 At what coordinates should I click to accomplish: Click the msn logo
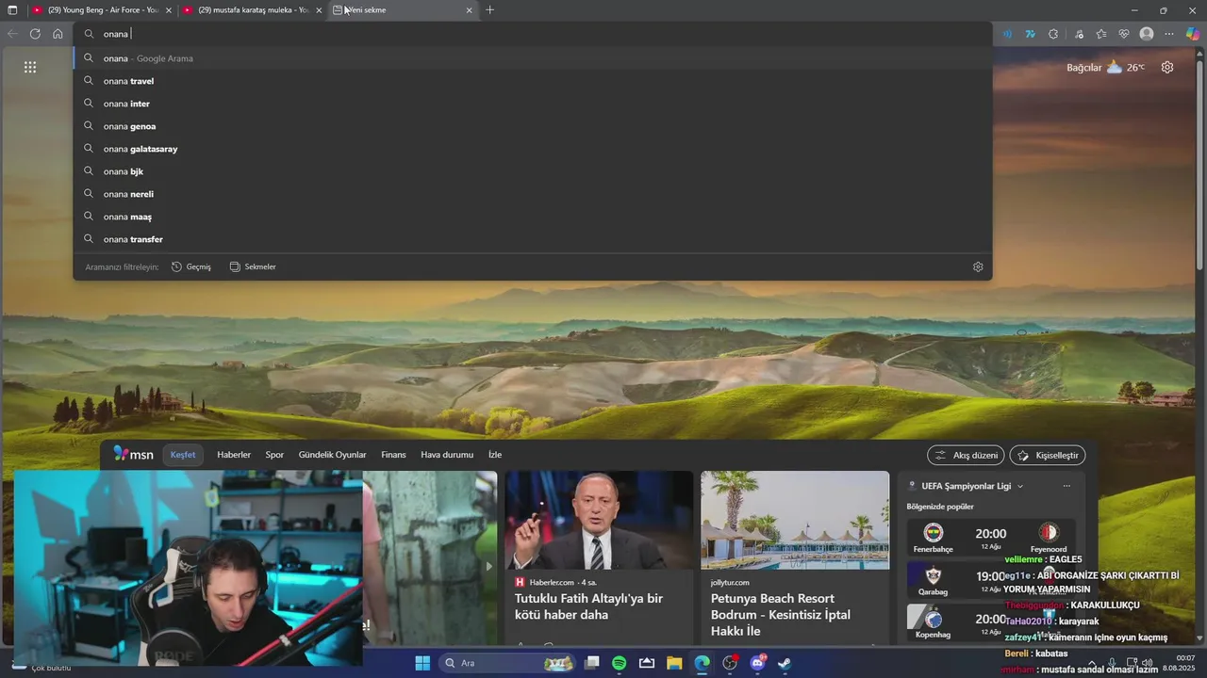click(x=133, y=454)
